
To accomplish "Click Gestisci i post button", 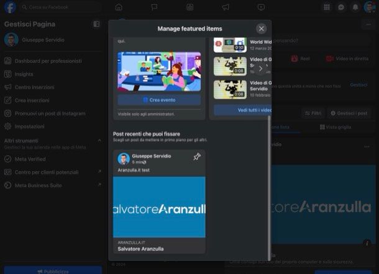I will [x=349, y=113].
